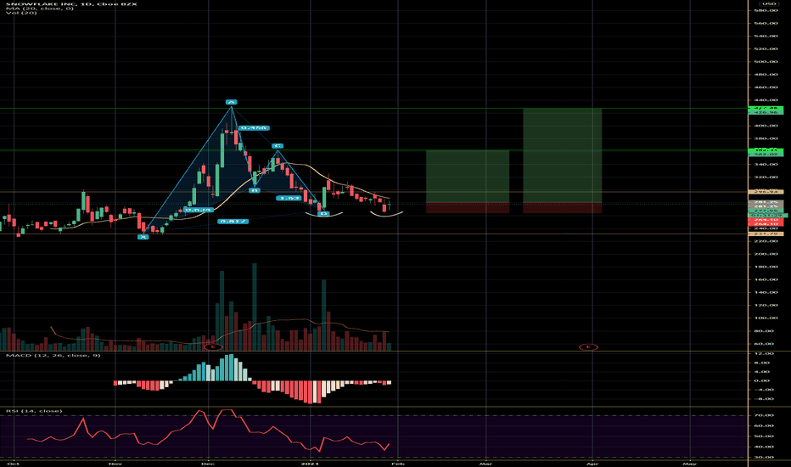Click the 426.96 price label on axis

click(766, 113)
